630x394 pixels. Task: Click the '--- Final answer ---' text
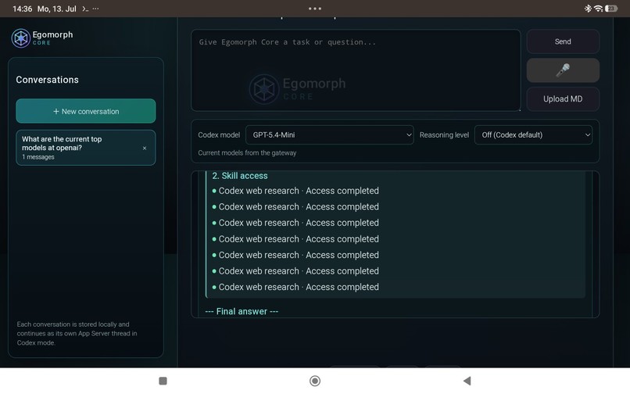click(x=242, y=311)
